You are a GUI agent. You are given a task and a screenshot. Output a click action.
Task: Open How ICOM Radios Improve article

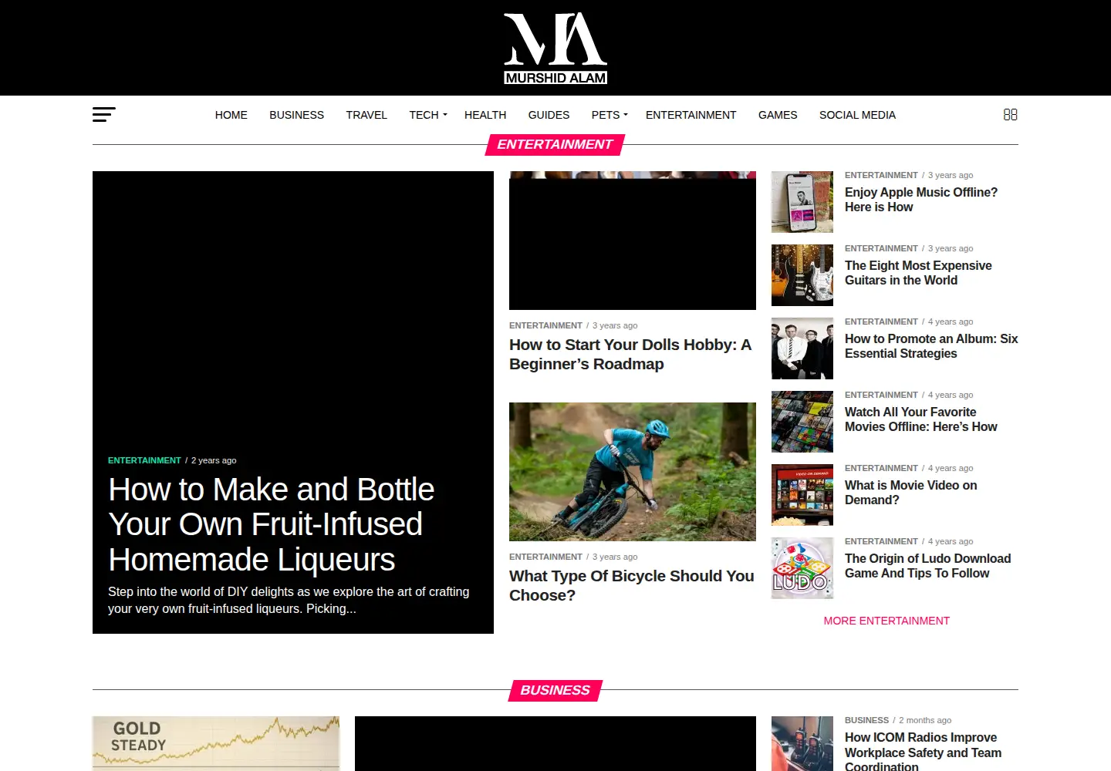tap(923, 752)
